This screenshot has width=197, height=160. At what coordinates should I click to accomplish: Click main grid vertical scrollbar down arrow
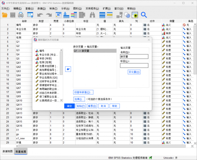195,143
